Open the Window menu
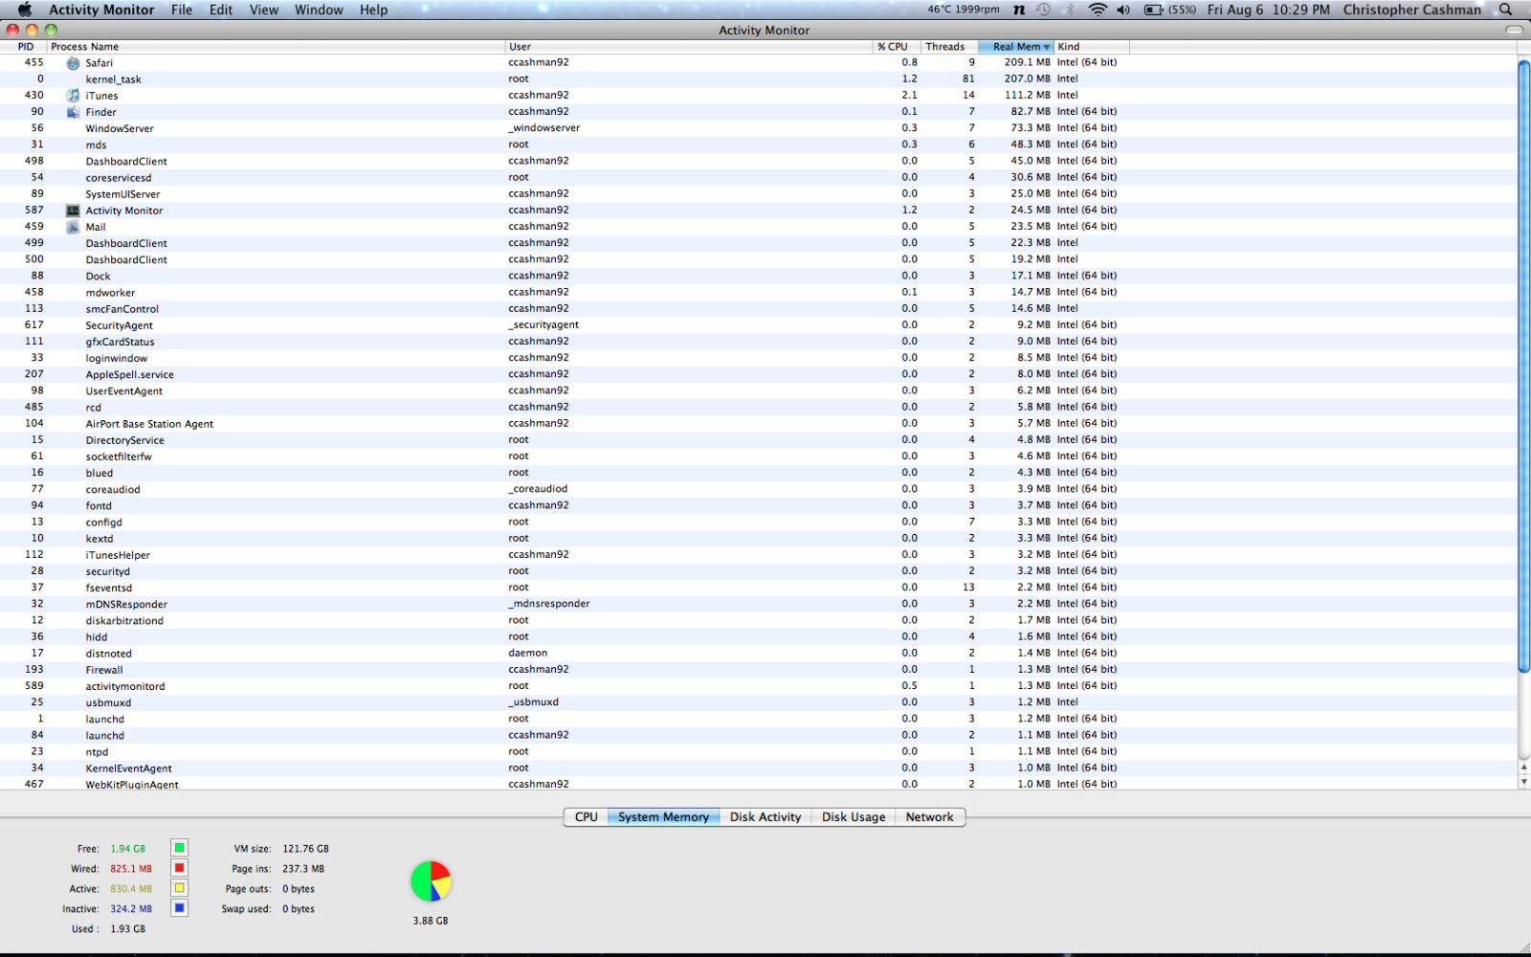This screenshot has width=1531, height=957. point(319,10)
